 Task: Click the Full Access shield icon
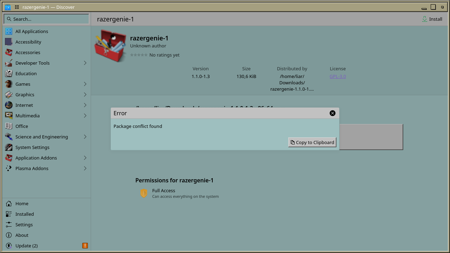(144, 193)
